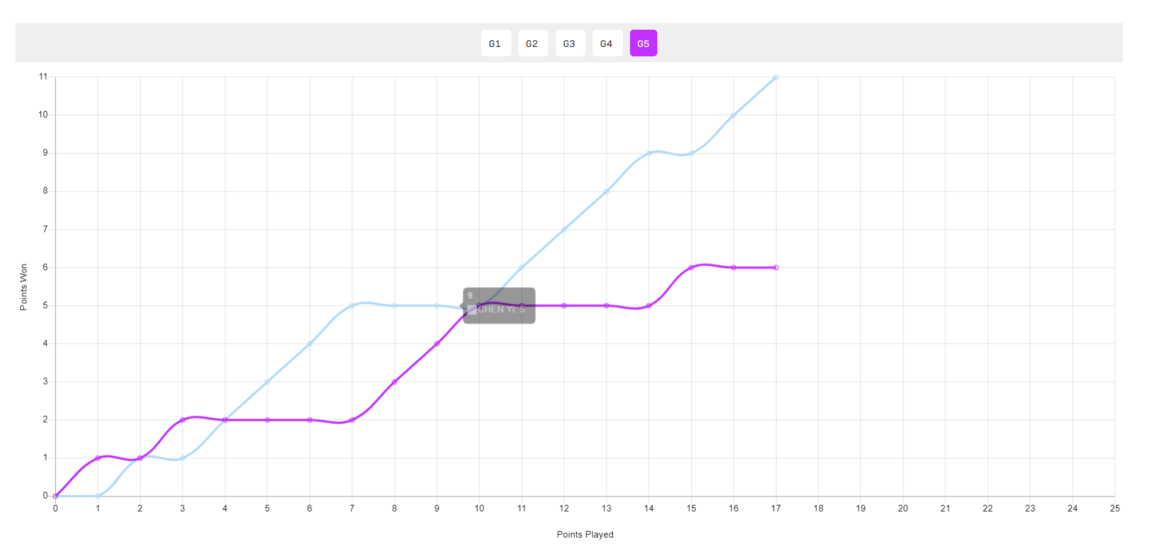The image size is (1149, 553).
Task: Select purple data point at 9 points played
Action: coord(437,344)
